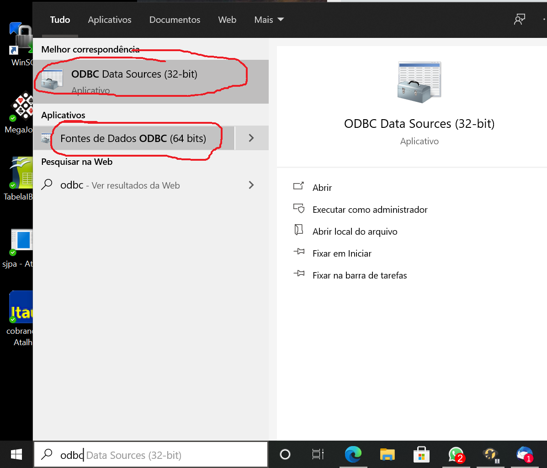Select Fixar na barra de tarefas
The height and width of the screenshot is (468, 547).
click(x=359, y=275)
